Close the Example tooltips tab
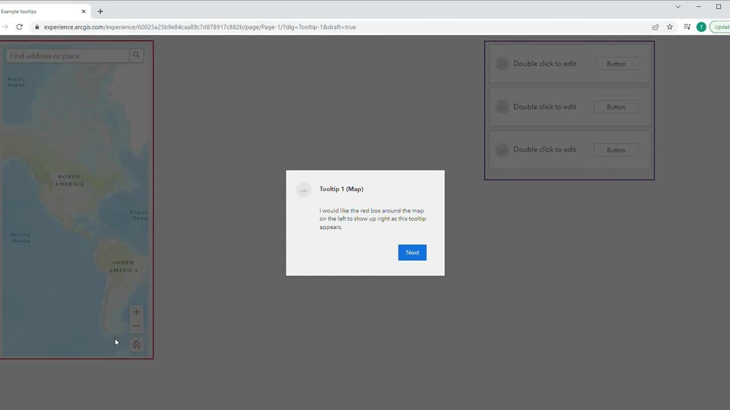The width and height of the screenshot is (730, 410). click(84, 11)
